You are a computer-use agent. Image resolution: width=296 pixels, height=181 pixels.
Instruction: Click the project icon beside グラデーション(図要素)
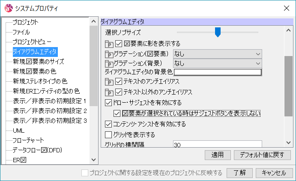pos(109,54)
